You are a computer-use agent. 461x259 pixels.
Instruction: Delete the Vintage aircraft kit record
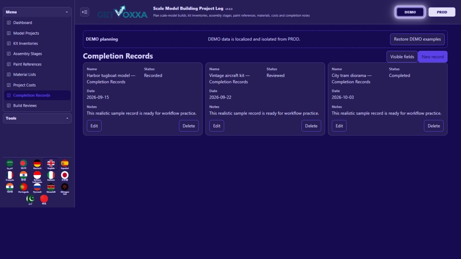coord(311,126)
